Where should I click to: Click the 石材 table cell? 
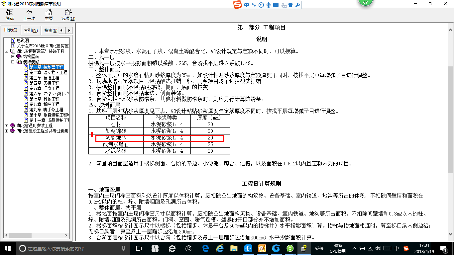(116, 125)
